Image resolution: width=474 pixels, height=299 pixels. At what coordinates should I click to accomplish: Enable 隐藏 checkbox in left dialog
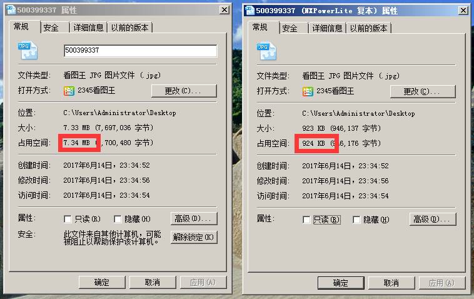(x=118, y=219)
